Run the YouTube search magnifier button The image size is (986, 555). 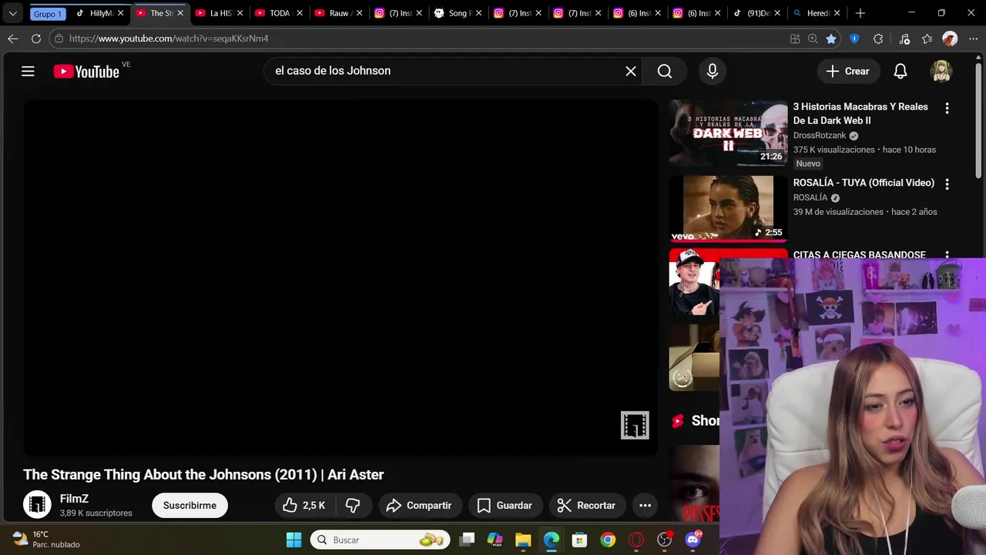(665, 71)
